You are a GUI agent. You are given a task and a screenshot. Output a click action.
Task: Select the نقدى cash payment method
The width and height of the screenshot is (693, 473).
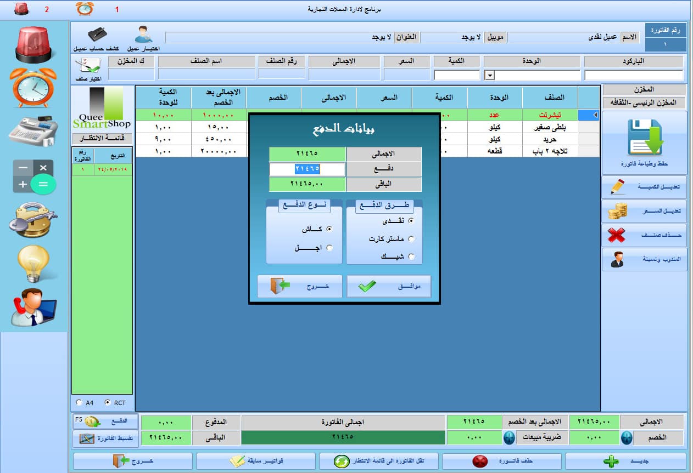411,221
